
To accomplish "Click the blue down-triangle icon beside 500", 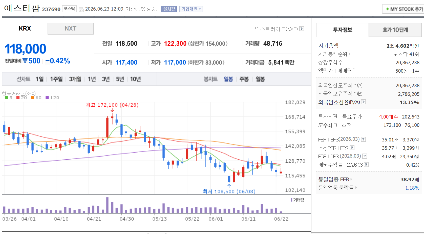I will (x=25, y=61).
